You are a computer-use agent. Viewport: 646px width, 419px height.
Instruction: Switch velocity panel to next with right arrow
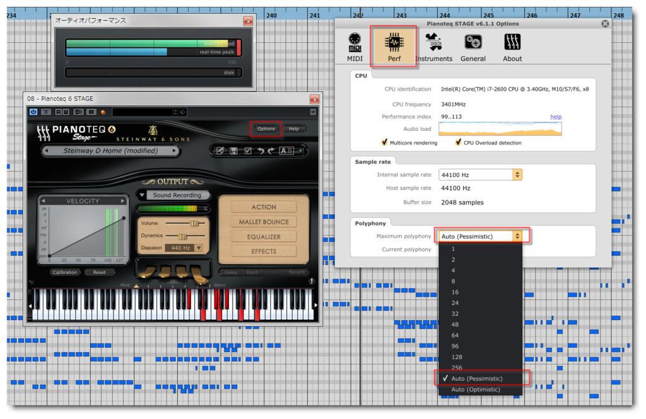(122, 201)
